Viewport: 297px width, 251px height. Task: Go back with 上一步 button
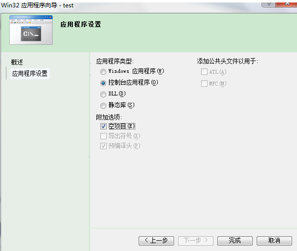(156, 241)
